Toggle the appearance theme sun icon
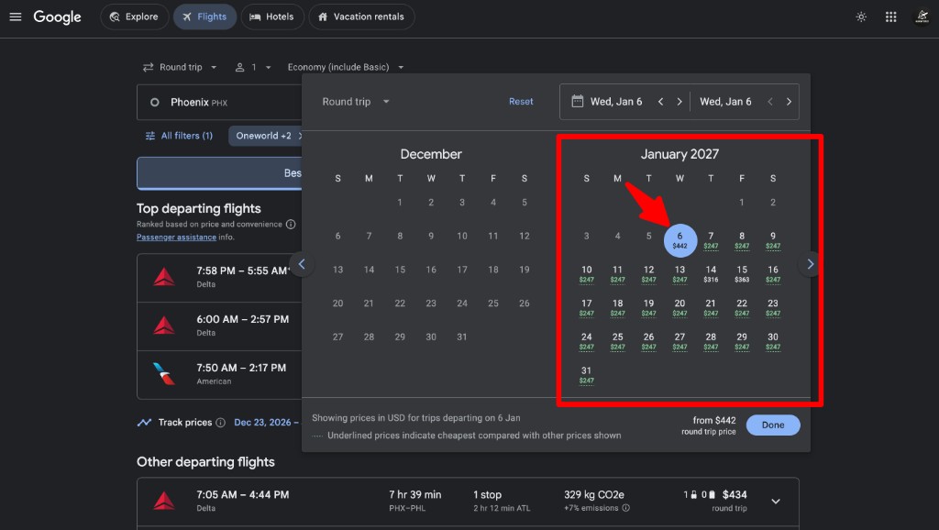 tap(861, 17)
